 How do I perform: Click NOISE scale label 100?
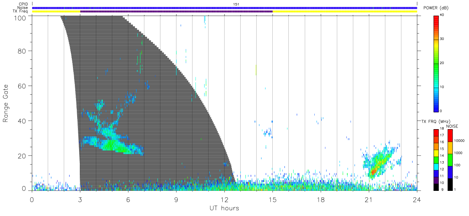click(458, 165)
